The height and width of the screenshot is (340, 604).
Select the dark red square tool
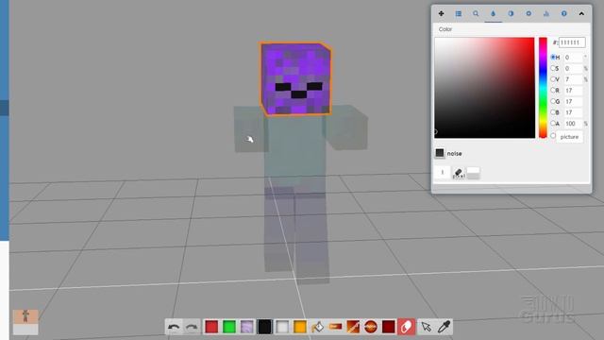(388, 327)
